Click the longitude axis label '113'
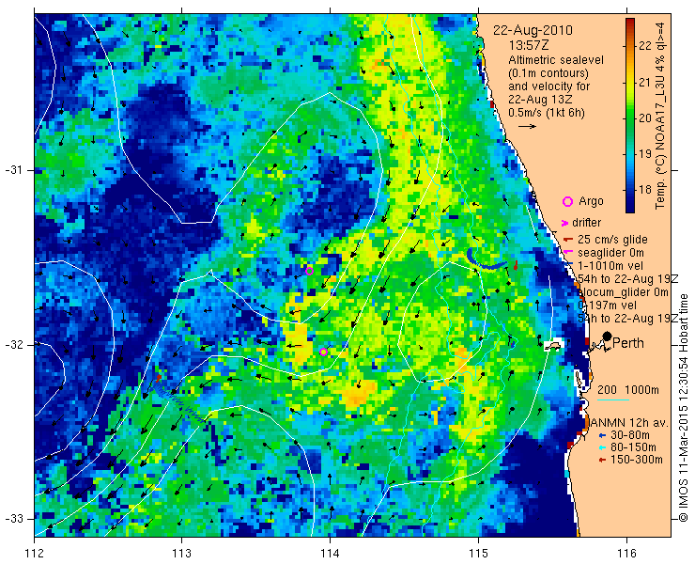 (x=181, y=554)
